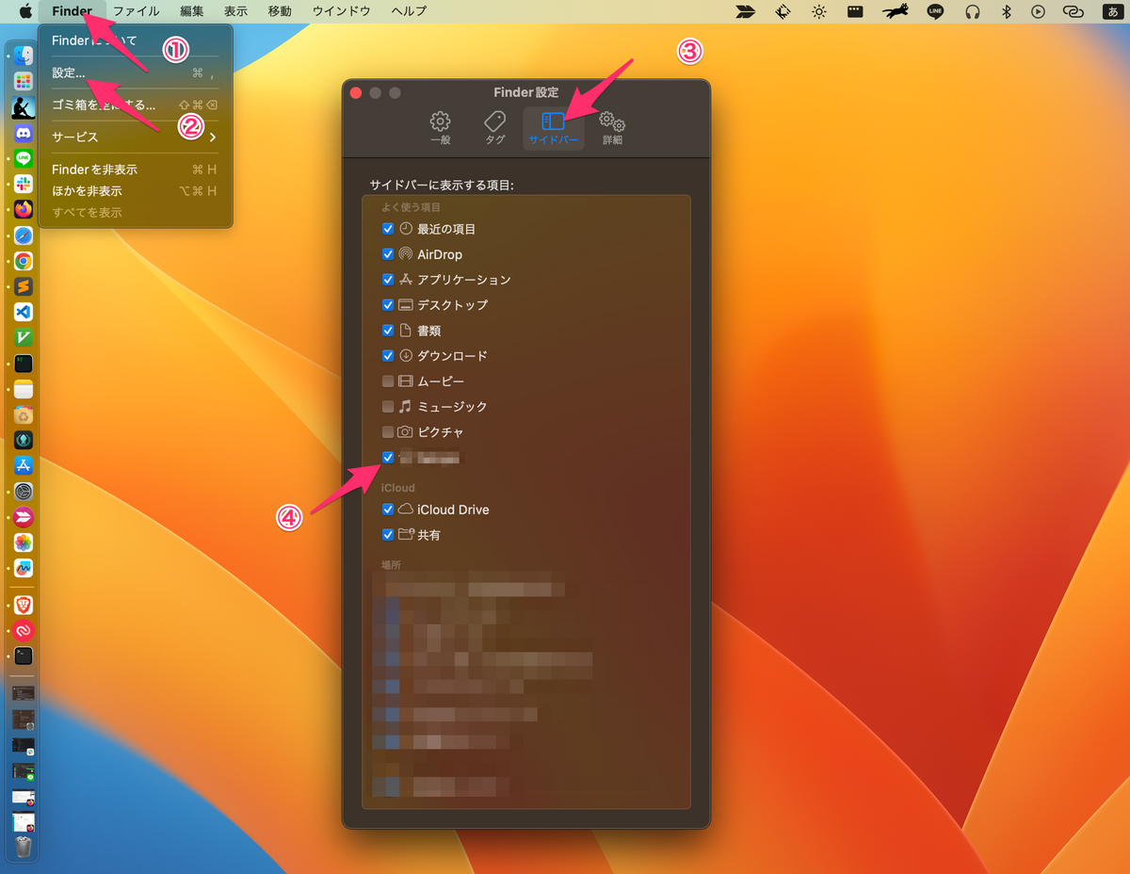
Task: Select the サイドバー tab
Action: 554,129
